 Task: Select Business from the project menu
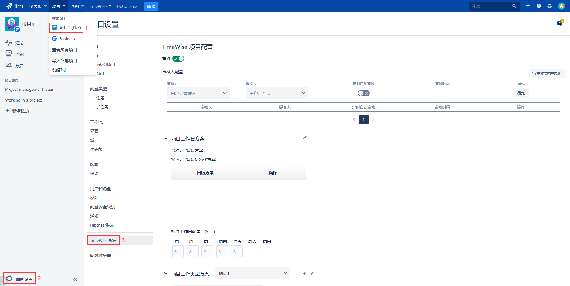tap(67, 39)
